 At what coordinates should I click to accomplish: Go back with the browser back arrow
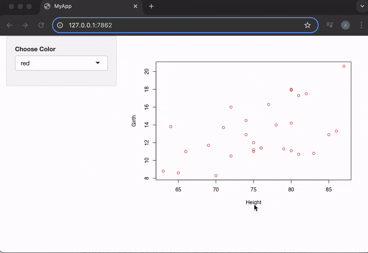[10, 25]
